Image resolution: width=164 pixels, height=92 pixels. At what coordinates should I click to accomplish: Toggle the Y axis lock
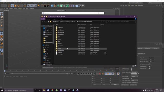pos(32,6)
